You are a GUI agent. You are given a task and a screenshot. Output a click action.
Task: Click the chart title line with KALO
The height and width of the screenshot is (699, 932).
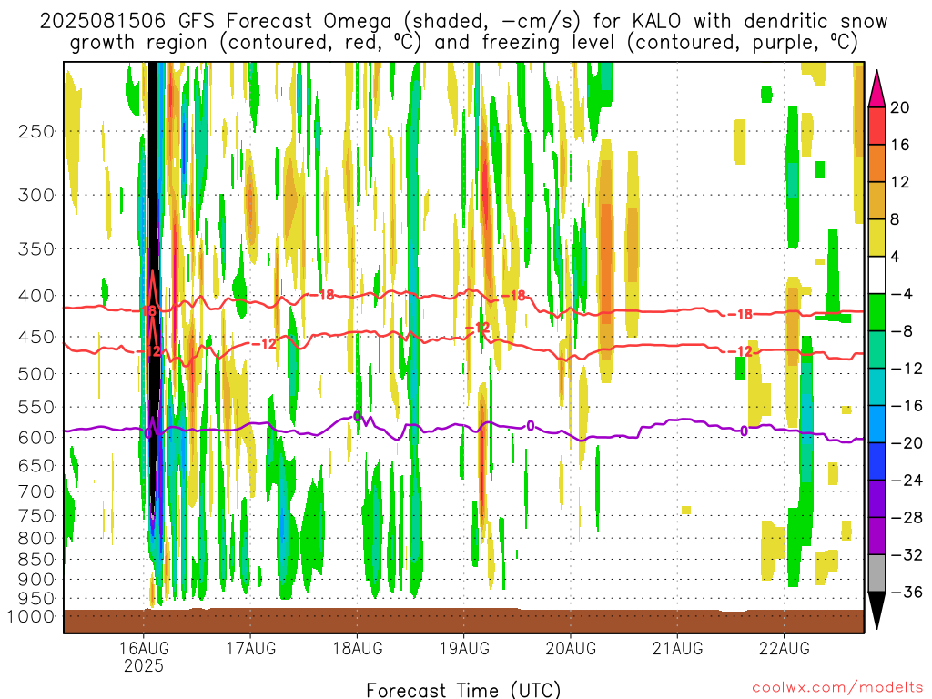(x=463, y=21)
